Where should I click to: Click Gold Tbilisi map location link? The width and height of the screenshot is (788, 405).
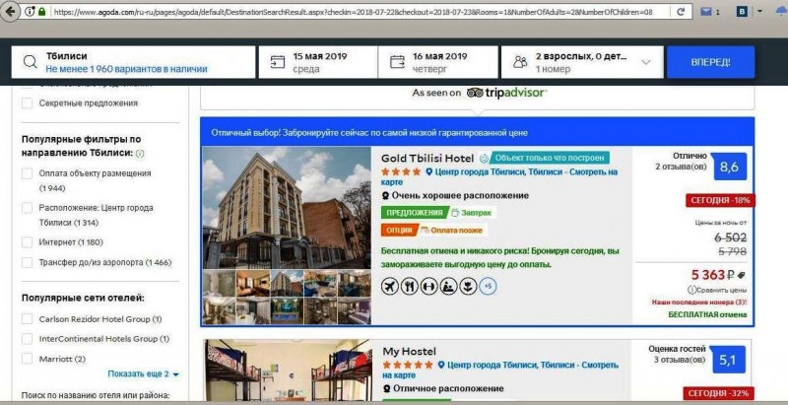coord(499,176)
